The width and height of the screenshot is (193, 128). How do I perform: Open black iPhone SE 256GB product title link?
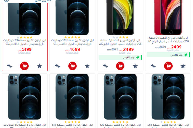pos(120,42)
